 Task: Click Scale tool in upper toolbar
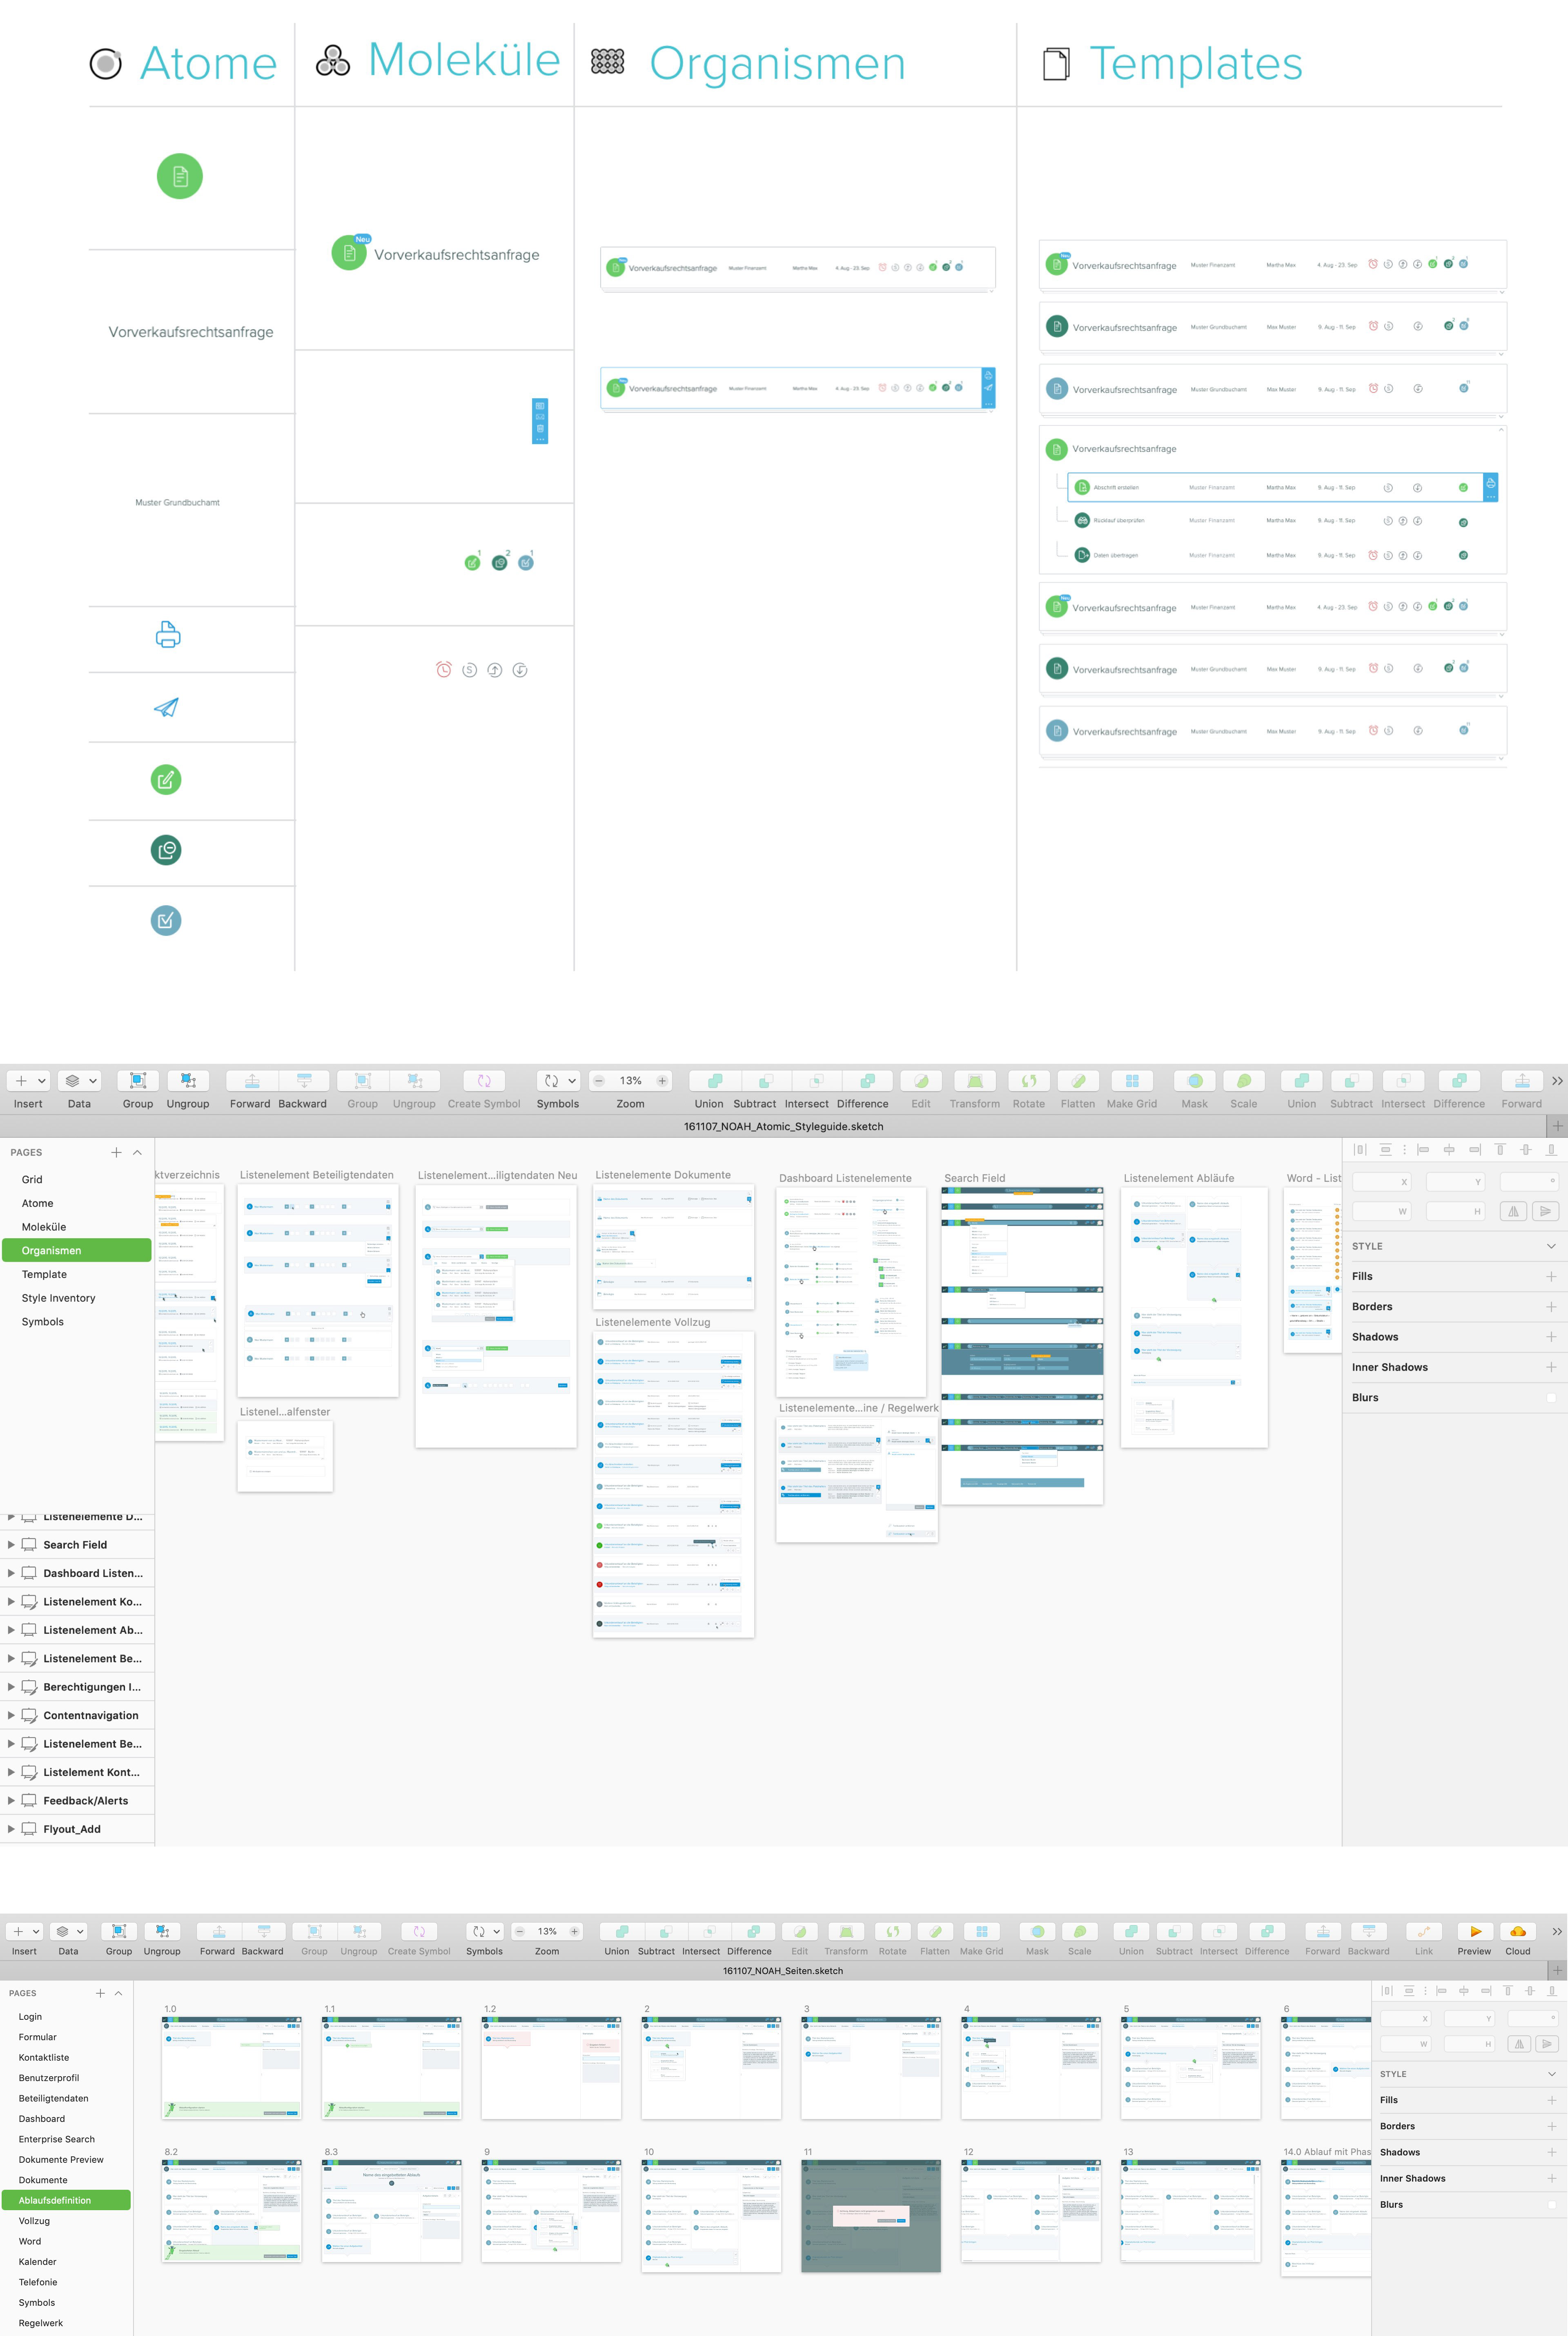[x=1244, y=1081]
